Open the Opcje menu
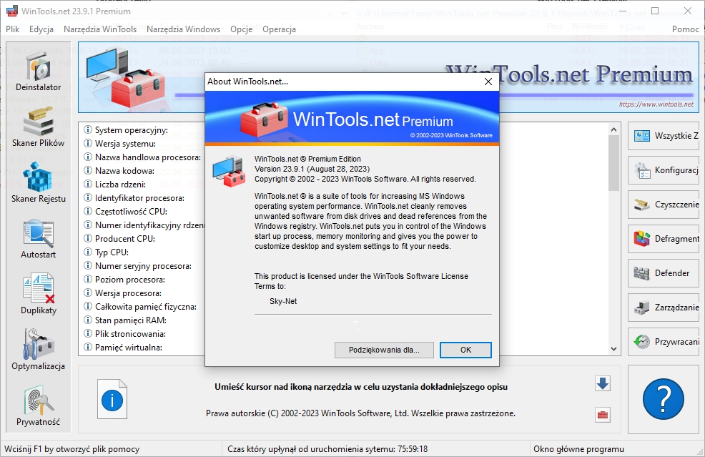 pyautogui.click(x=242, y=29)
